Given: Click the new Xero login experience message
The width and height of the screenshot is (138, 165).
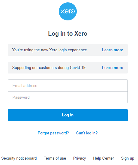Looking at the screenshot, I should 49,50.
